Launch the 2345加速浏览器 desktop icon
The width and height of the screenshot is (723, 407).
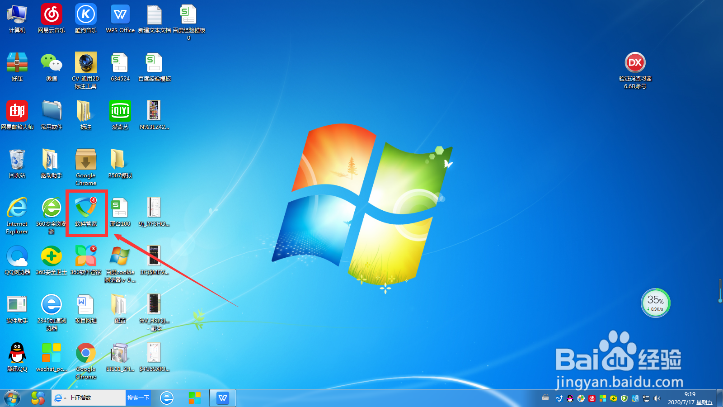[x=52, y=312]
